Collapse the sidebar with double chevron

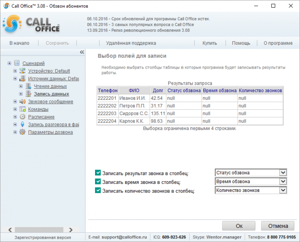click(82, 52)
